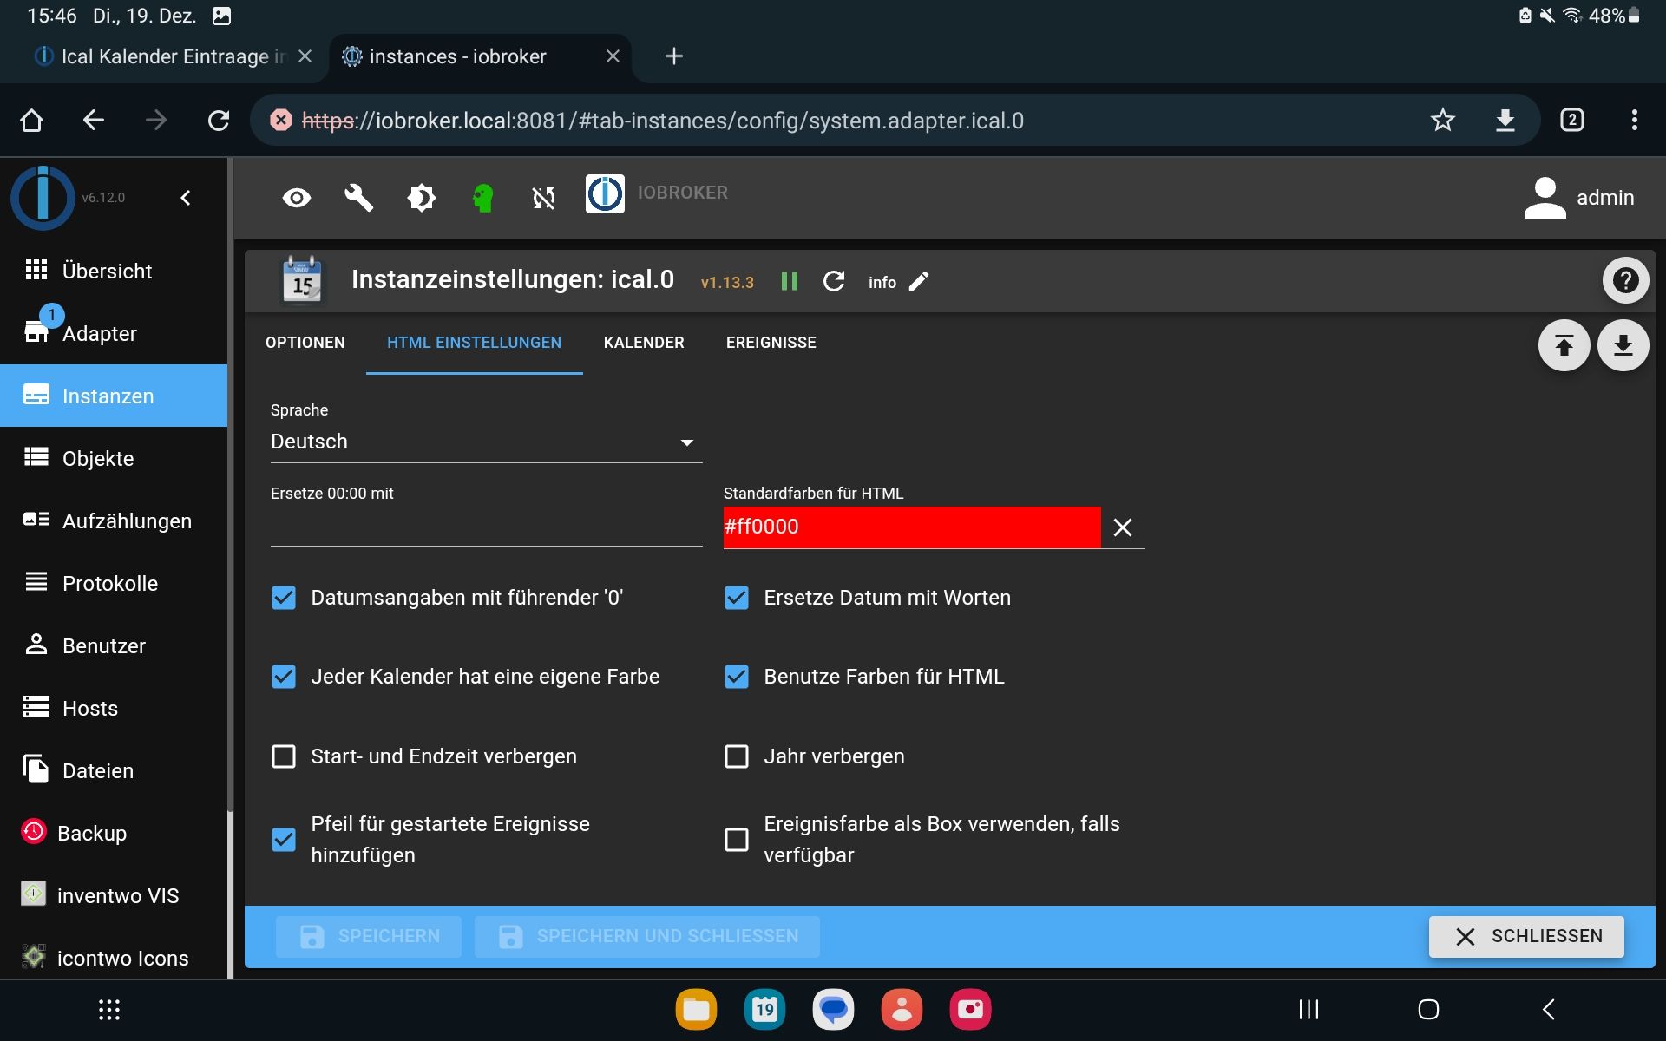This screenshot has width=1666, height=1041.
Task: Switch to the KALENDER tab
Action: pyautogui.click(x=644, y=343)
